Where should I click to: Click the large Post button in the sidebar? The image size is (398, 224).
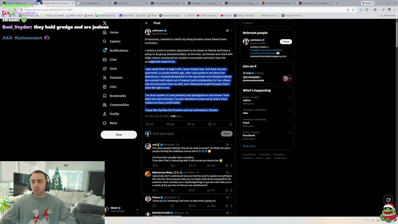(x=119, y=135)
